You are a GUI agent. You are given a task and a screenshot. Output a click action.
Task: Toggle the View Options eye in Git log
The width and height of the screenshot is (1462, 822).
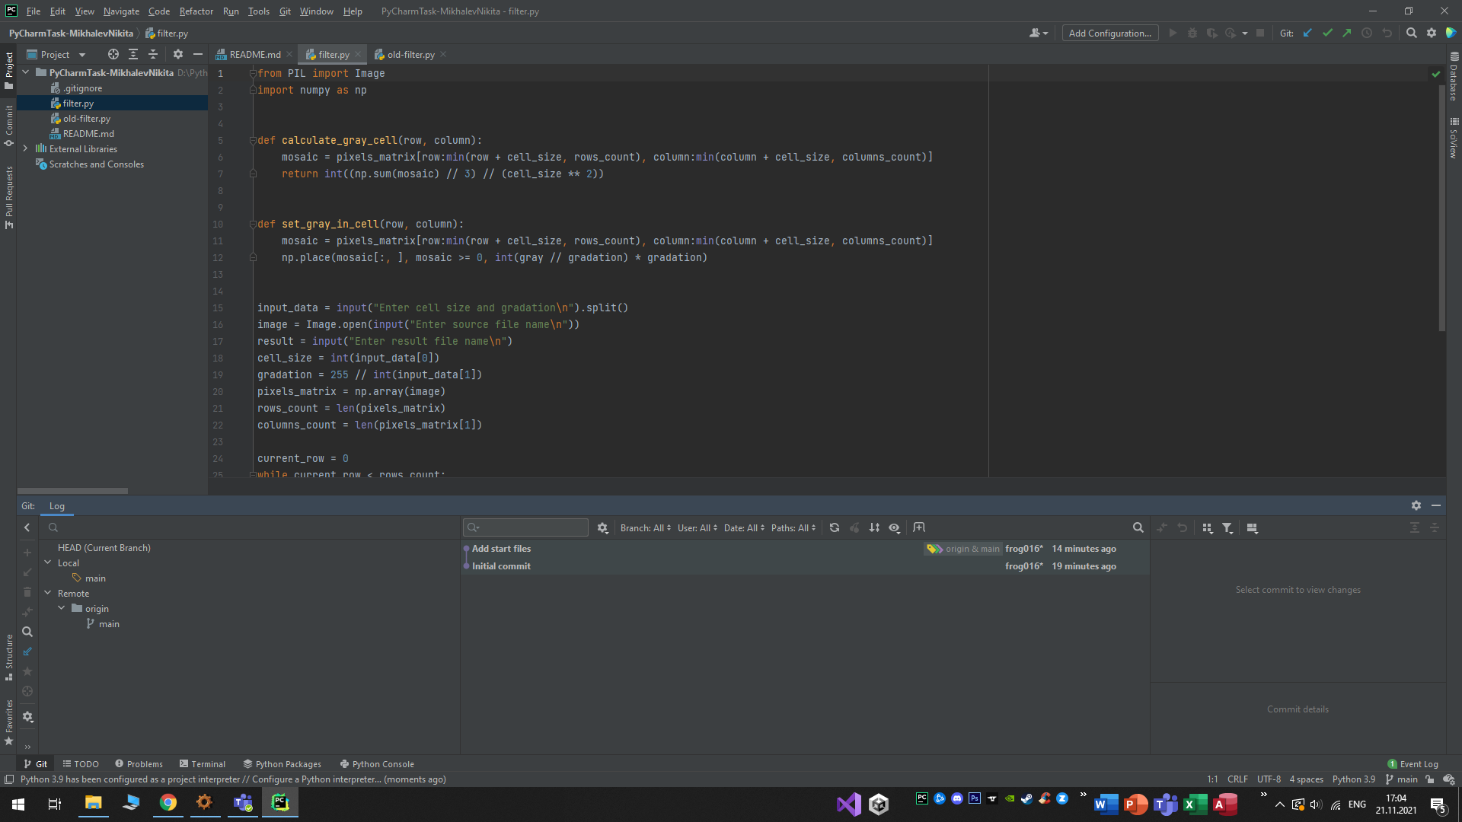coord(895,528)
